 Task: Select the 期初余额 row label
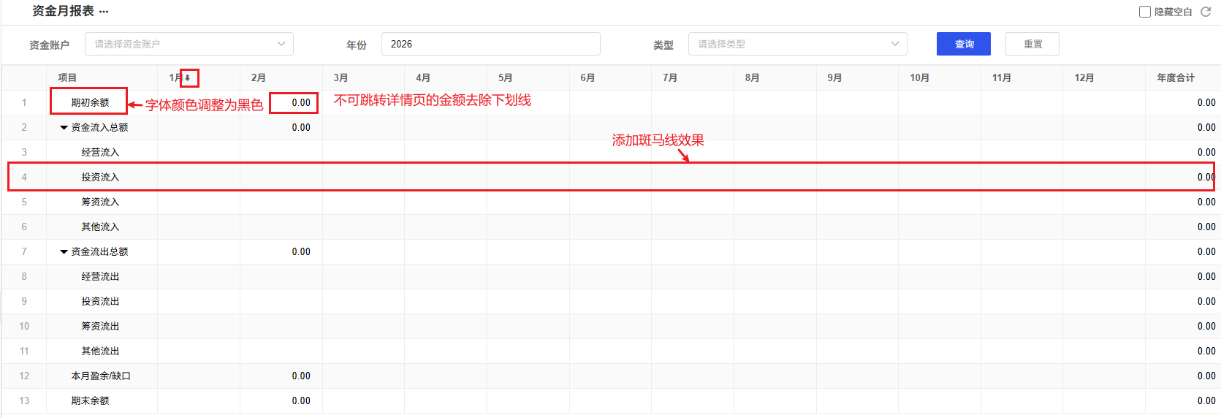(x=90, y=103)
